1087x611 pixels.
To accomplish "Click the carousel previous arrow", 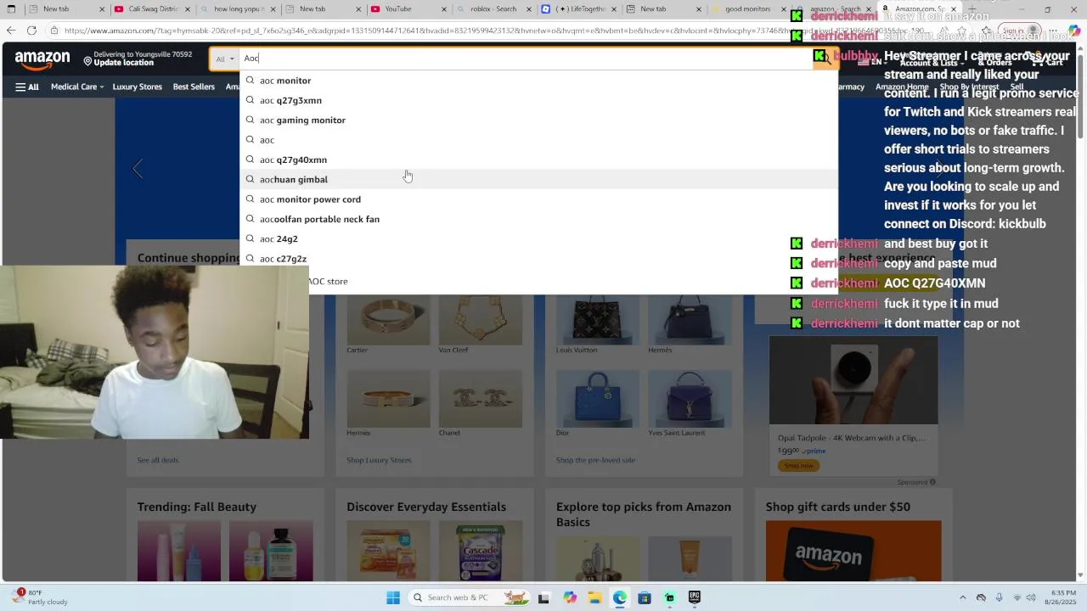I will pos(138,169).
